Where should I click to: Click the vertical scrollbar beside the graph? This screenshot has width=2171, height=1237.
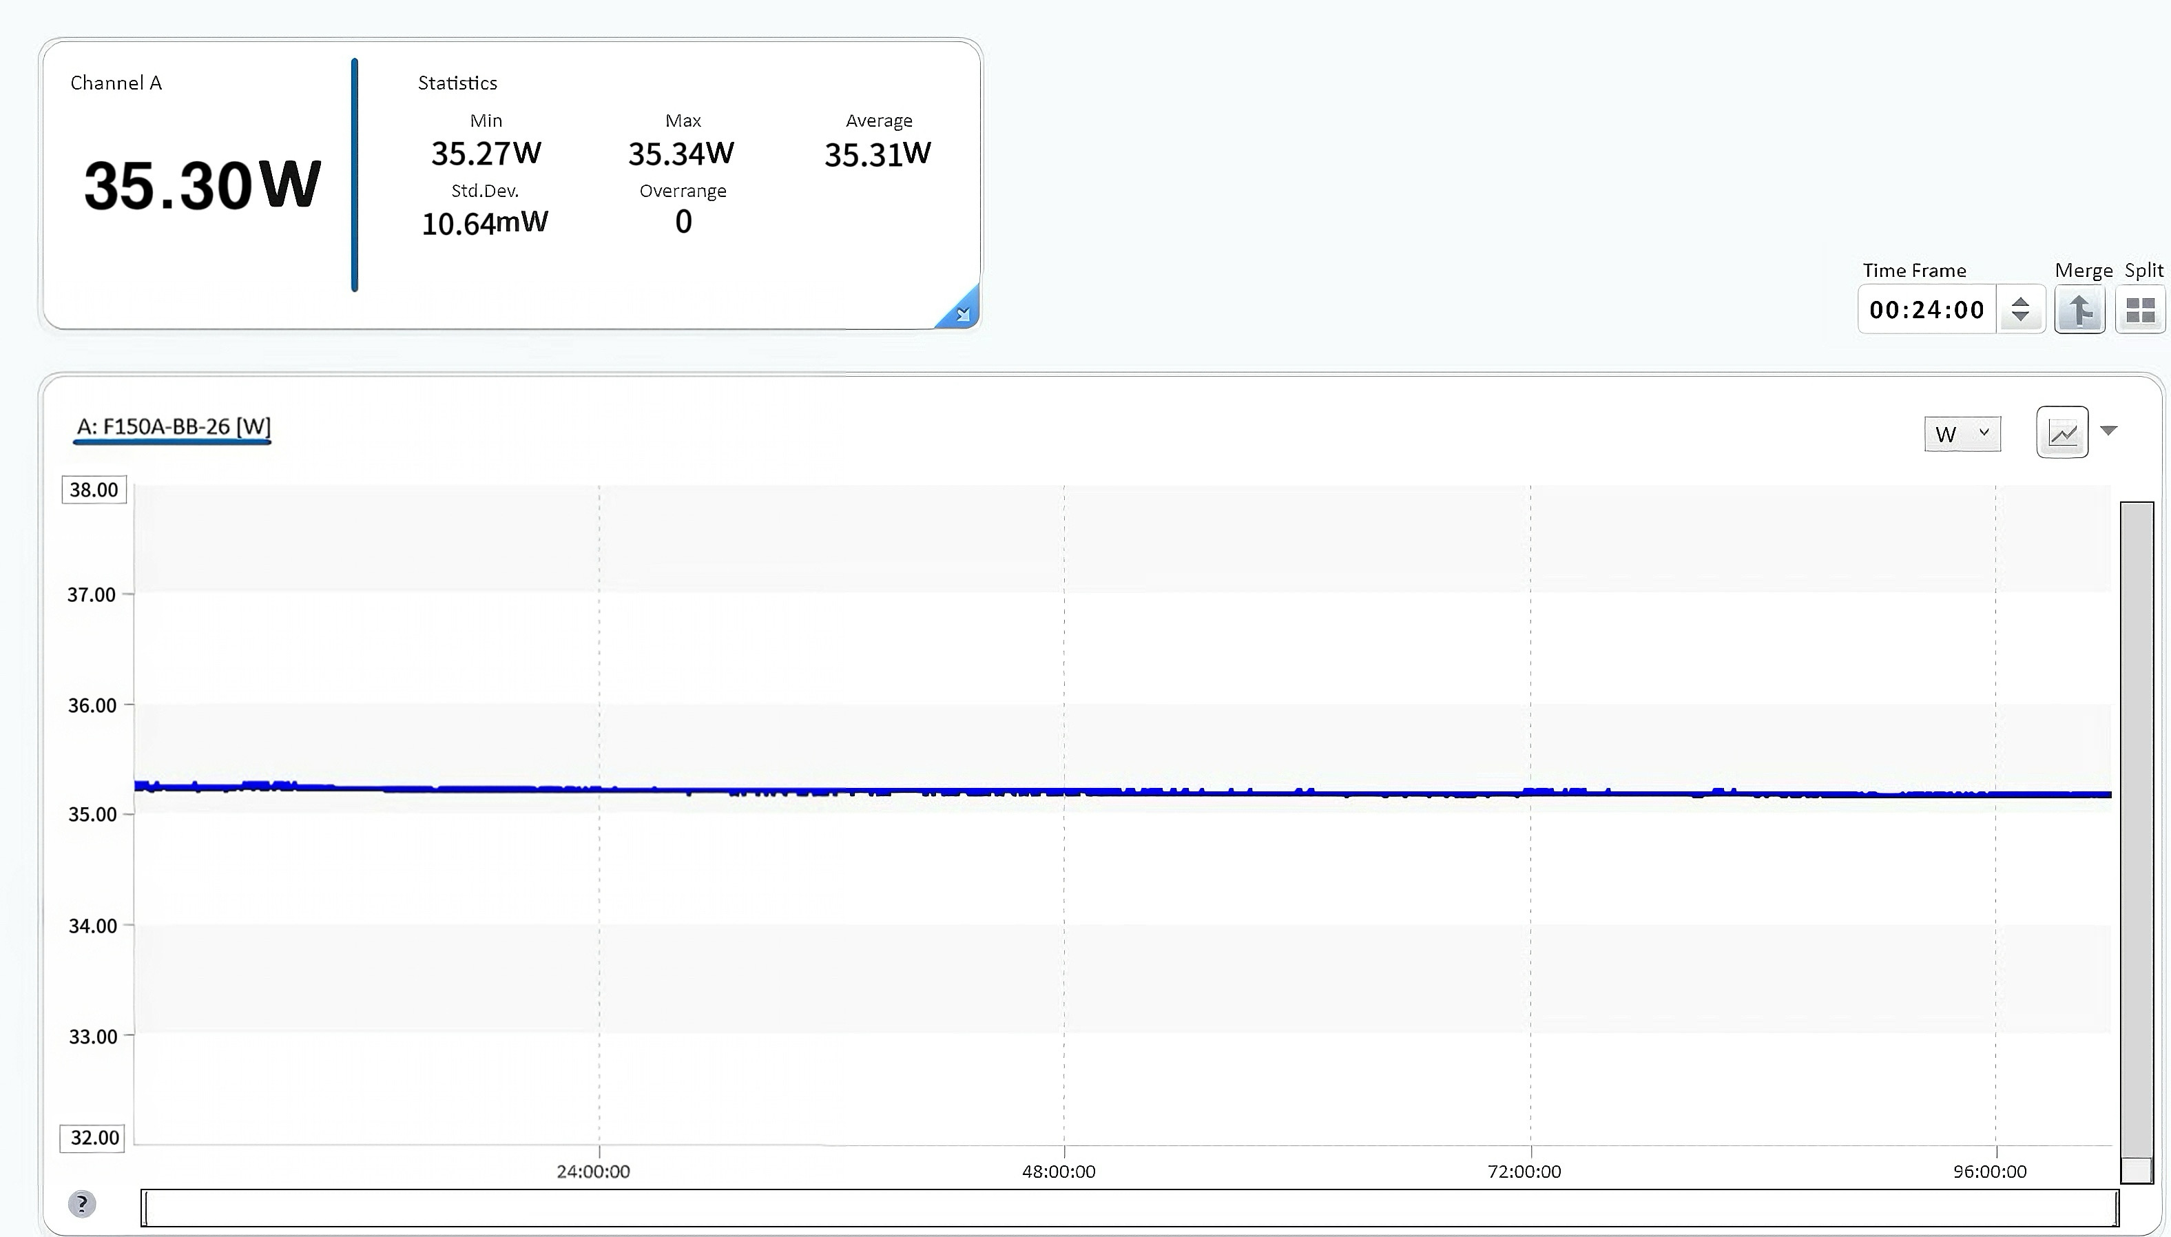[x=2136, y=829]
